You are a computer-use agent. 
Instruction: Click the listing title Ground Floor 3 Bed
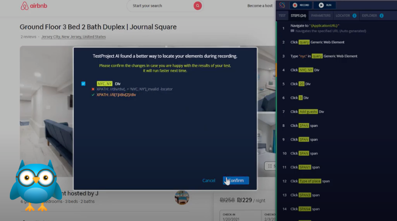(x=98, y=27)
